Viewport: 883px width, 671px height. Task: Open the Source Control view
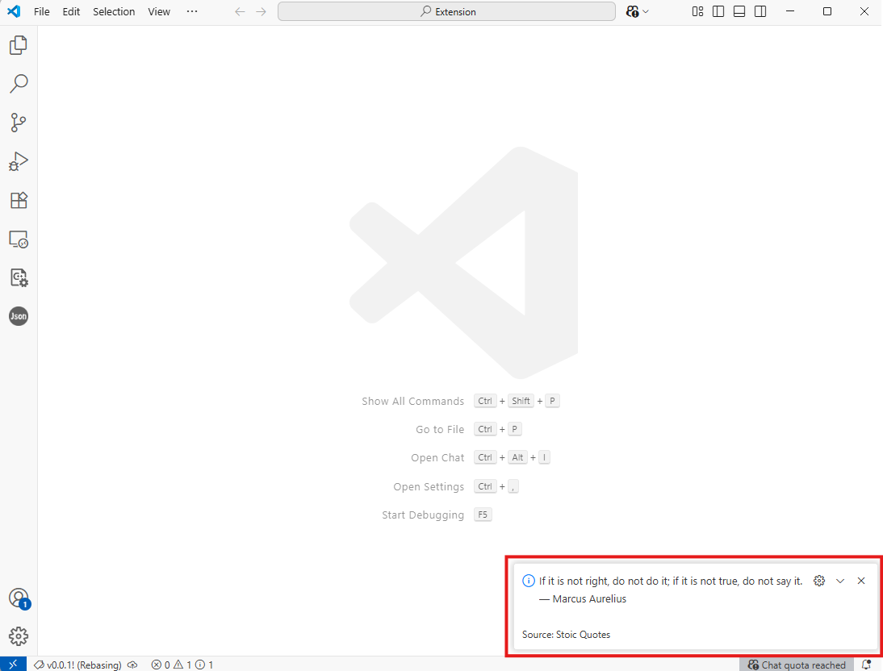(x=19, y=122)
